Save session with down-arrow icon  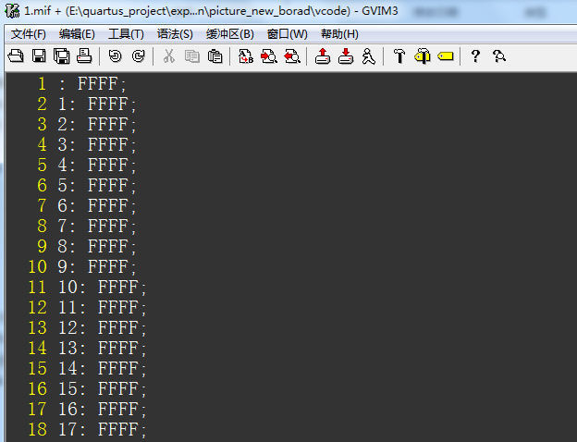(x=346, y=56)
